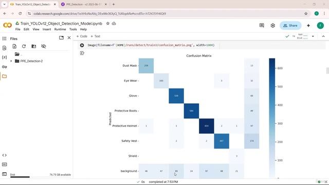Click the Protective Helmet diagonal cell 654

coord(207,126)
